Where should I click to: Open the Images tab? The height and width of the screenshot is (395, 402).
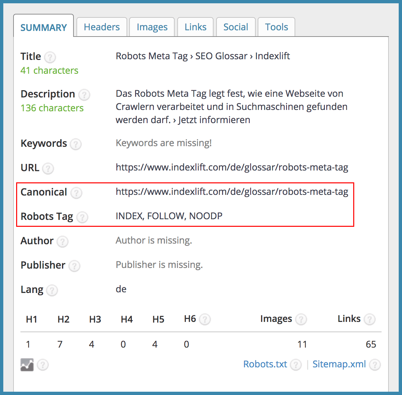152,27
